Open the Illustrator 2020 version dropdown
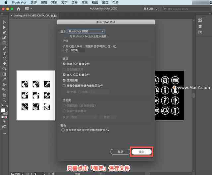 click(x=86, y=31)
